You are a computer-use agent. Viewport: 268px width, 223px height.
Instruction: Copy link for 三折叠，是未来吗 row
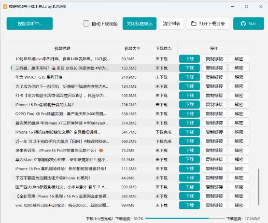point(214,68)
